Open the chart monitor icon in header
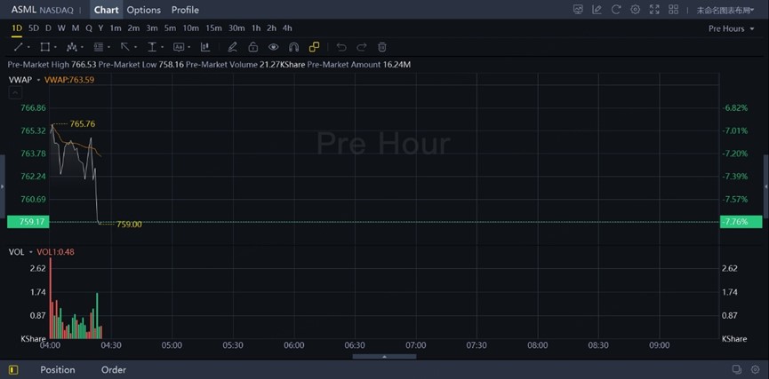769x379 pixels. (578, 10)
